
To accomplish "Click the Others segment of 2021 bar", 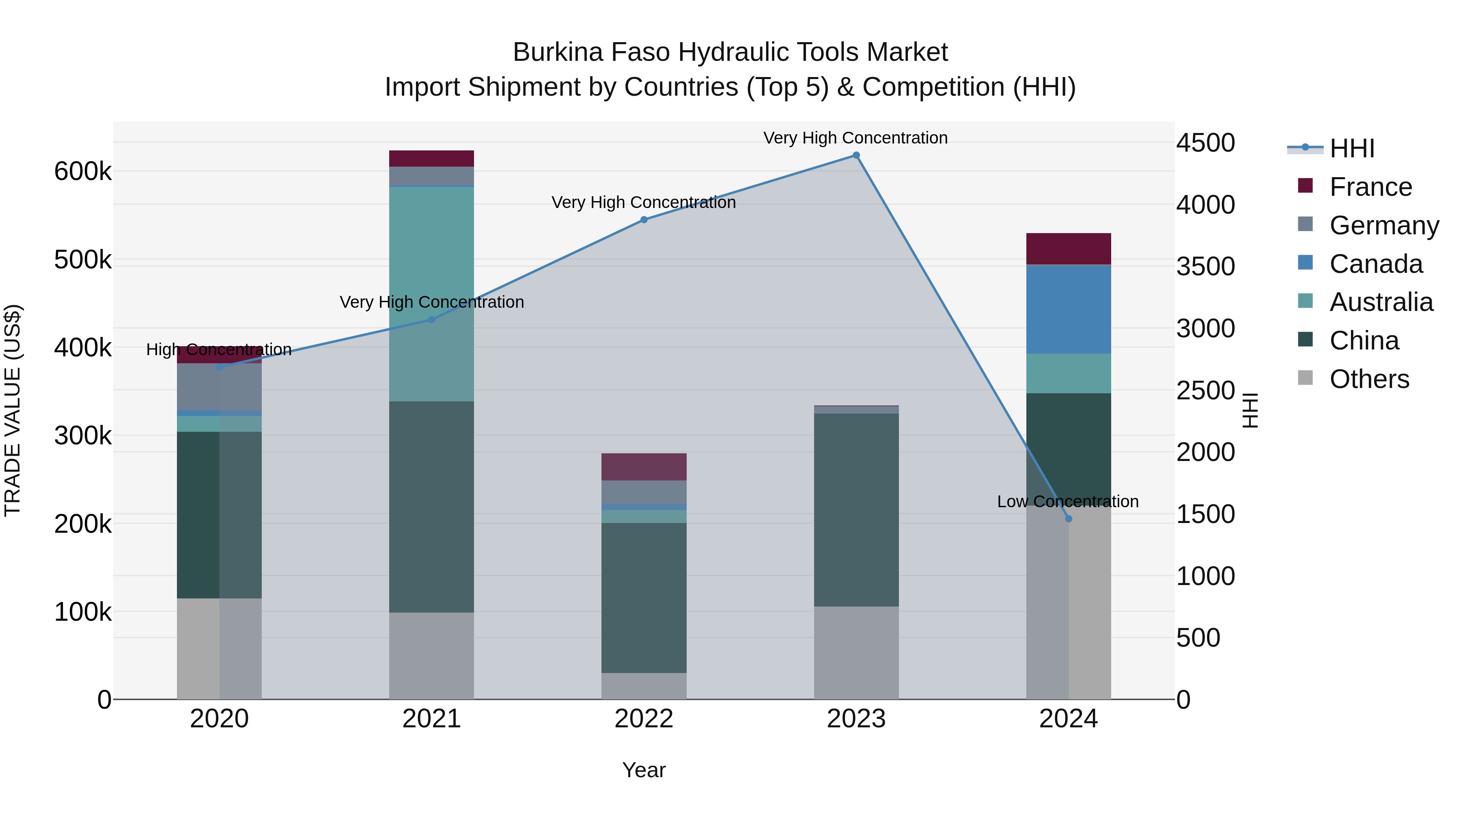I will 432,656.
